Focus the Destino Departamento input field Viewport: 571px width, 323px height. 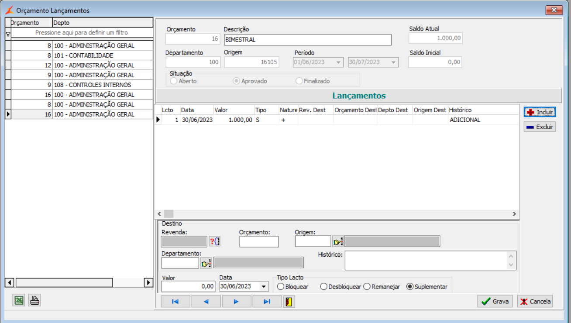tap(180, 263)
